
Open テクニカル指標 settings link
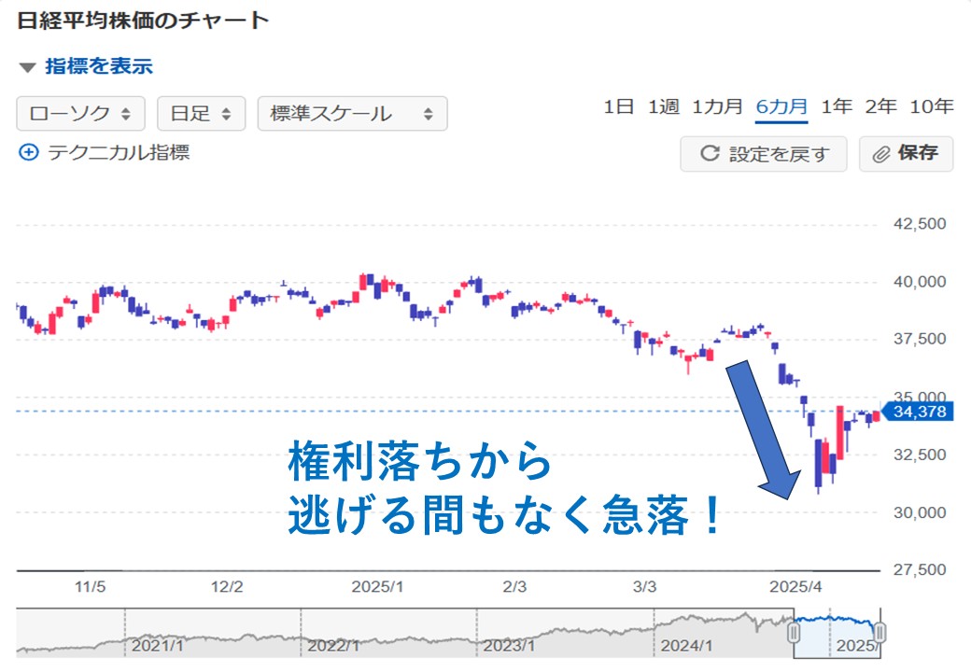point(119,152)
